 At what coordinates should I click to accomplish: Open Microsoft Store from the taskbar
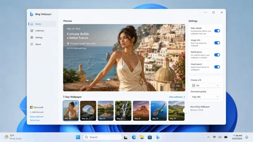tap(150, 137)
